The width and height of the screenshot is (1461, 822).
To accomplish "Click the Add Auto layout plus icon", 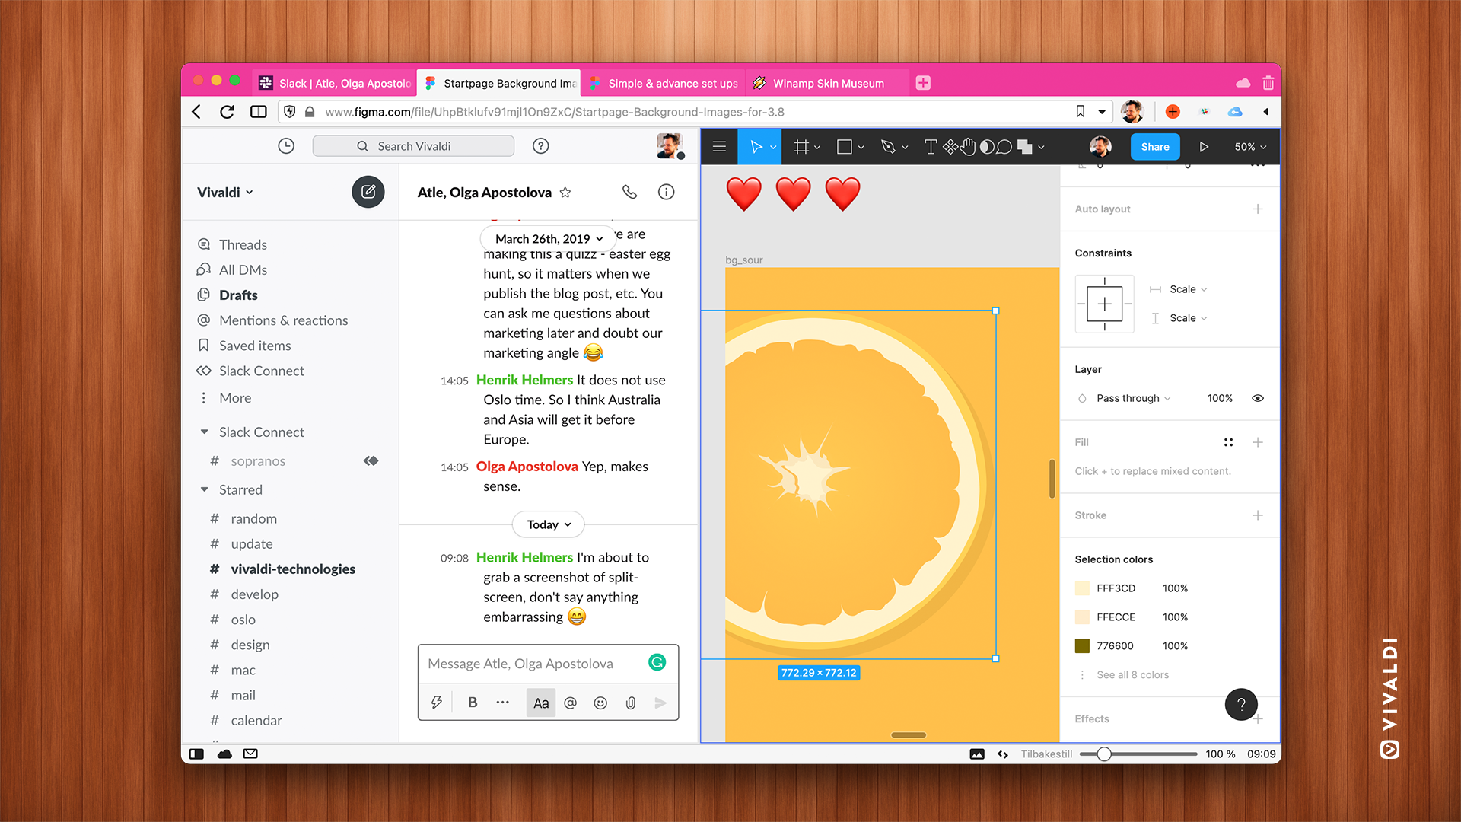I will click(x=1259, y=209).
